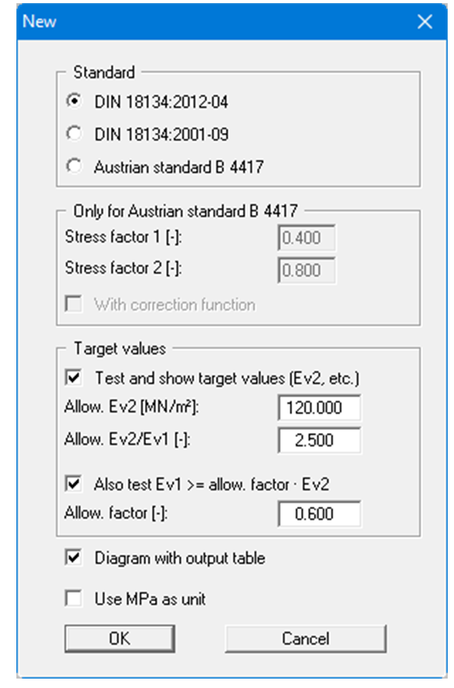Focus the Allow. Ev2 value field

(x=319, y=409)
